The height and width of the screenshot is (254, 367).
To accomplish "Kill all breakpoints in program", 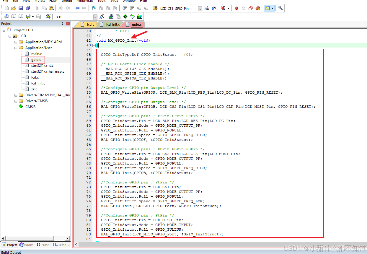I will [257, 8].
